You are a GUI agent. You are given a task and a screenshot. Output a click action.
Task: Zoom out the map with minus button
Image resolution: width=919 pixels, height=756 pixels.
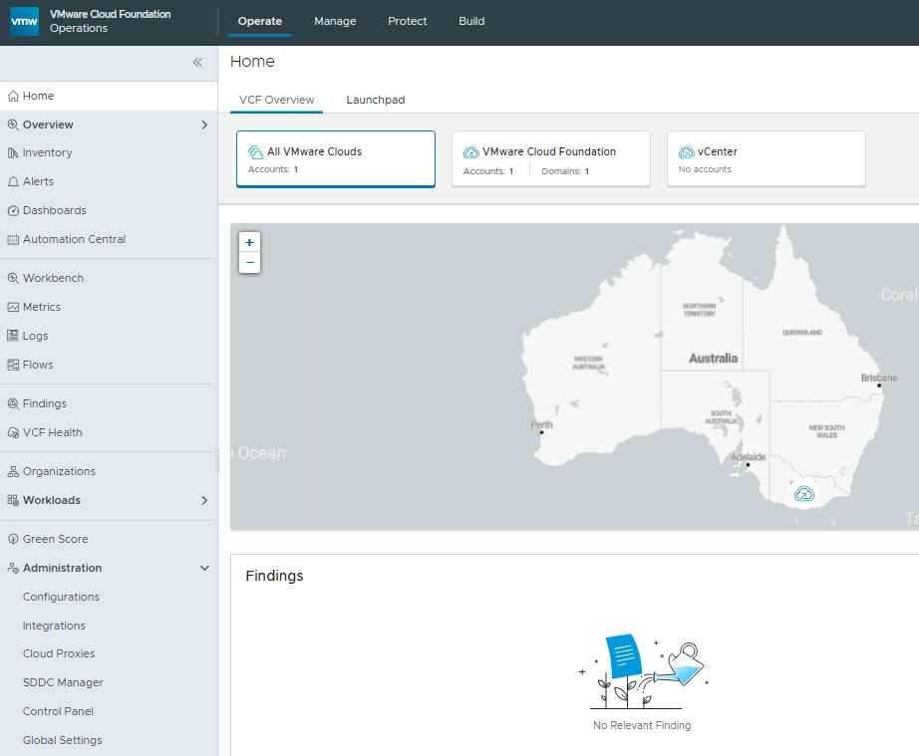point(249,262)
